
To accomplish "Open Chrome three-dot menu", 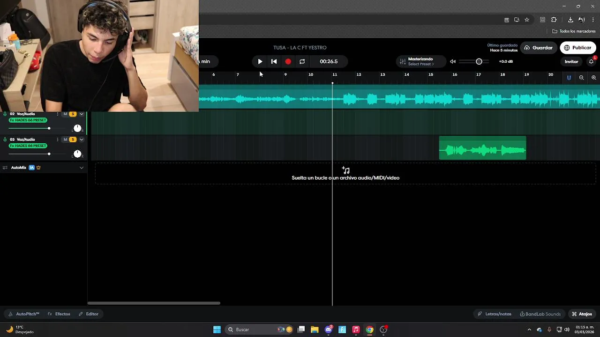I will click(593, 20).
